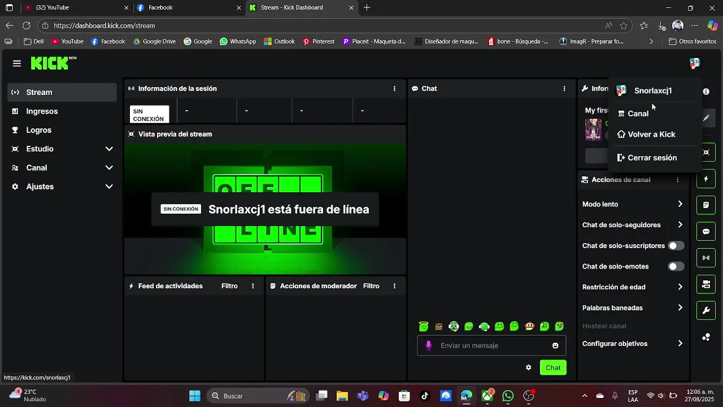
Task: Toggle the wrench stream info widget icon
Action: pyautogui.click(x=706, y=310)
